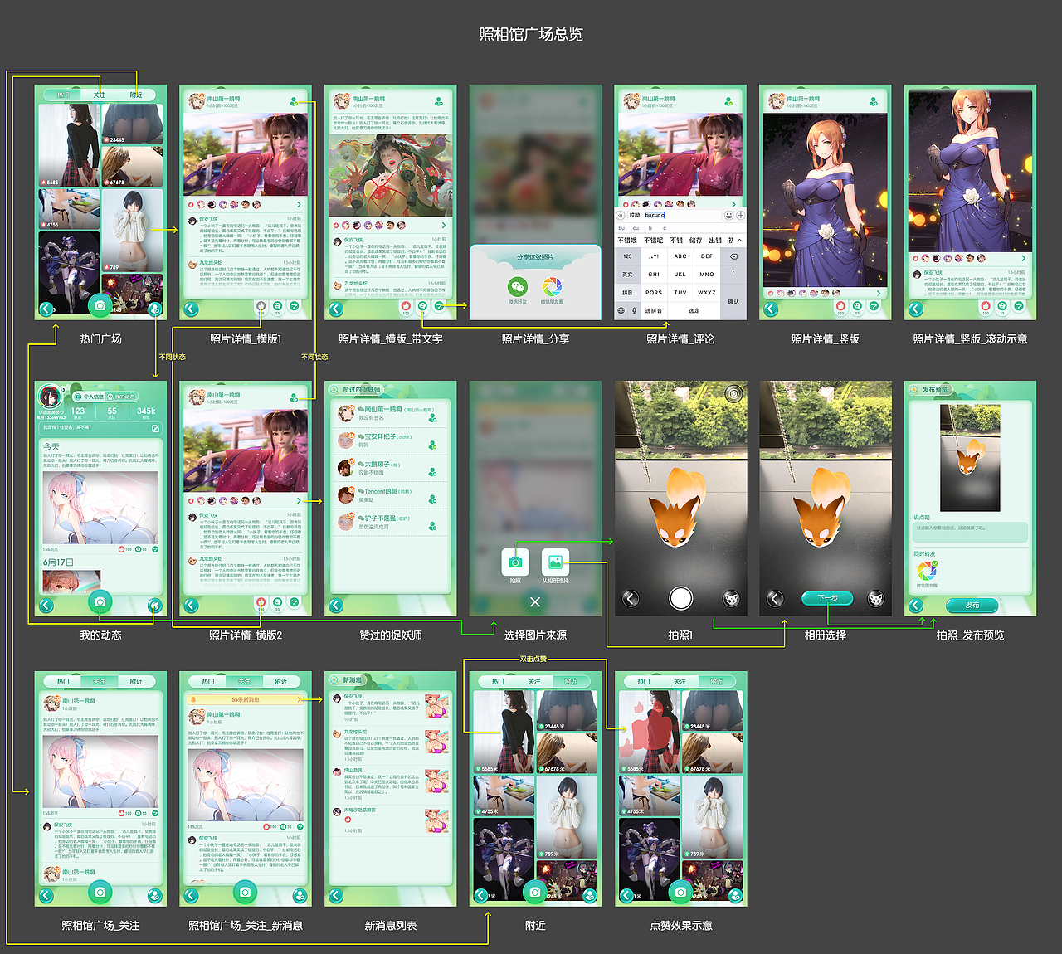Toggle follow for 宝安拜把子
Image resolution: width=1062 pixels, height=954 pixels.
pos(432,445)
